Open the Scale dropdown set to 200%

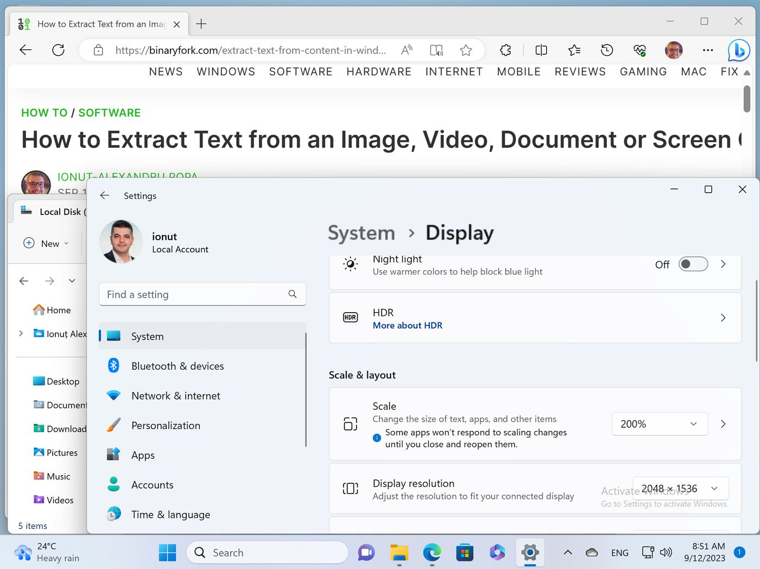660,424
